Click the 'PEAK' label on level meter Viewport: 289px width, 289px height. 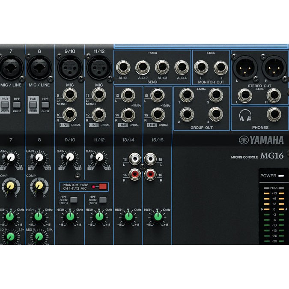coord(274,188)
